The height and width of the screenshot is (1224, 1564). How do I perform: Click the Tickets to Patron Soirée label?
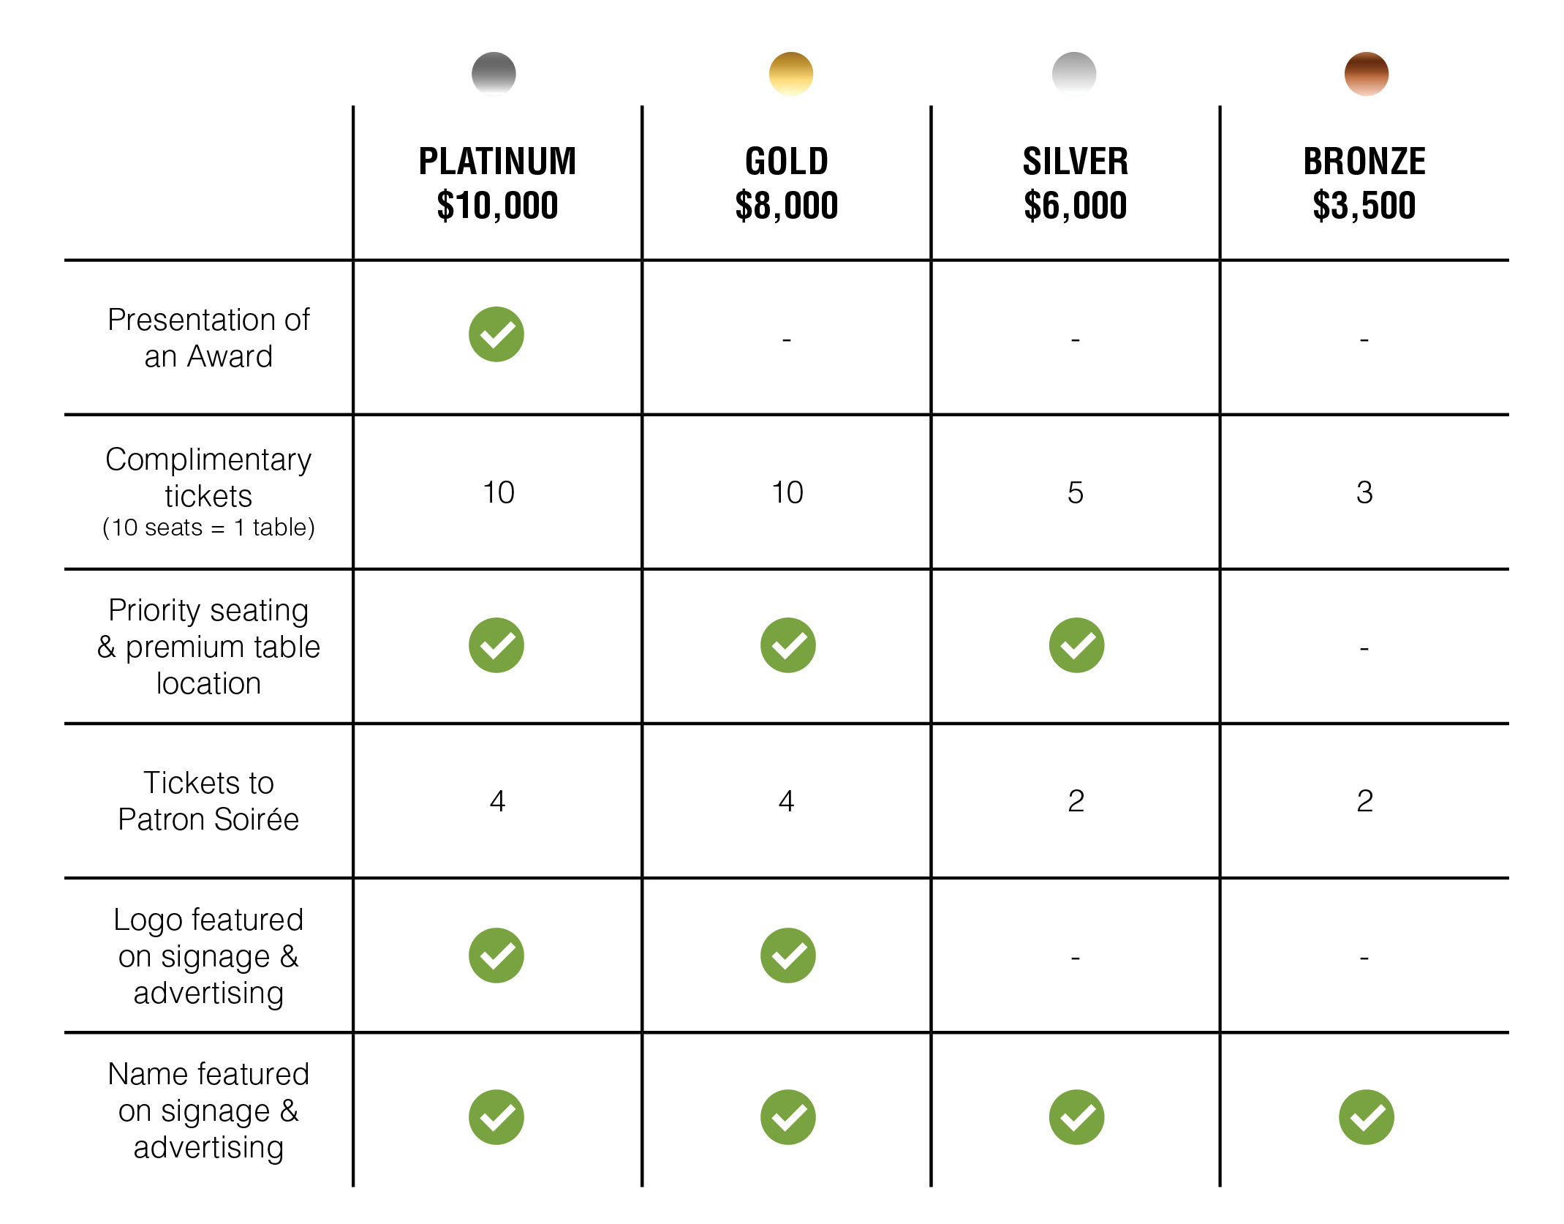(x=208, y=801)
